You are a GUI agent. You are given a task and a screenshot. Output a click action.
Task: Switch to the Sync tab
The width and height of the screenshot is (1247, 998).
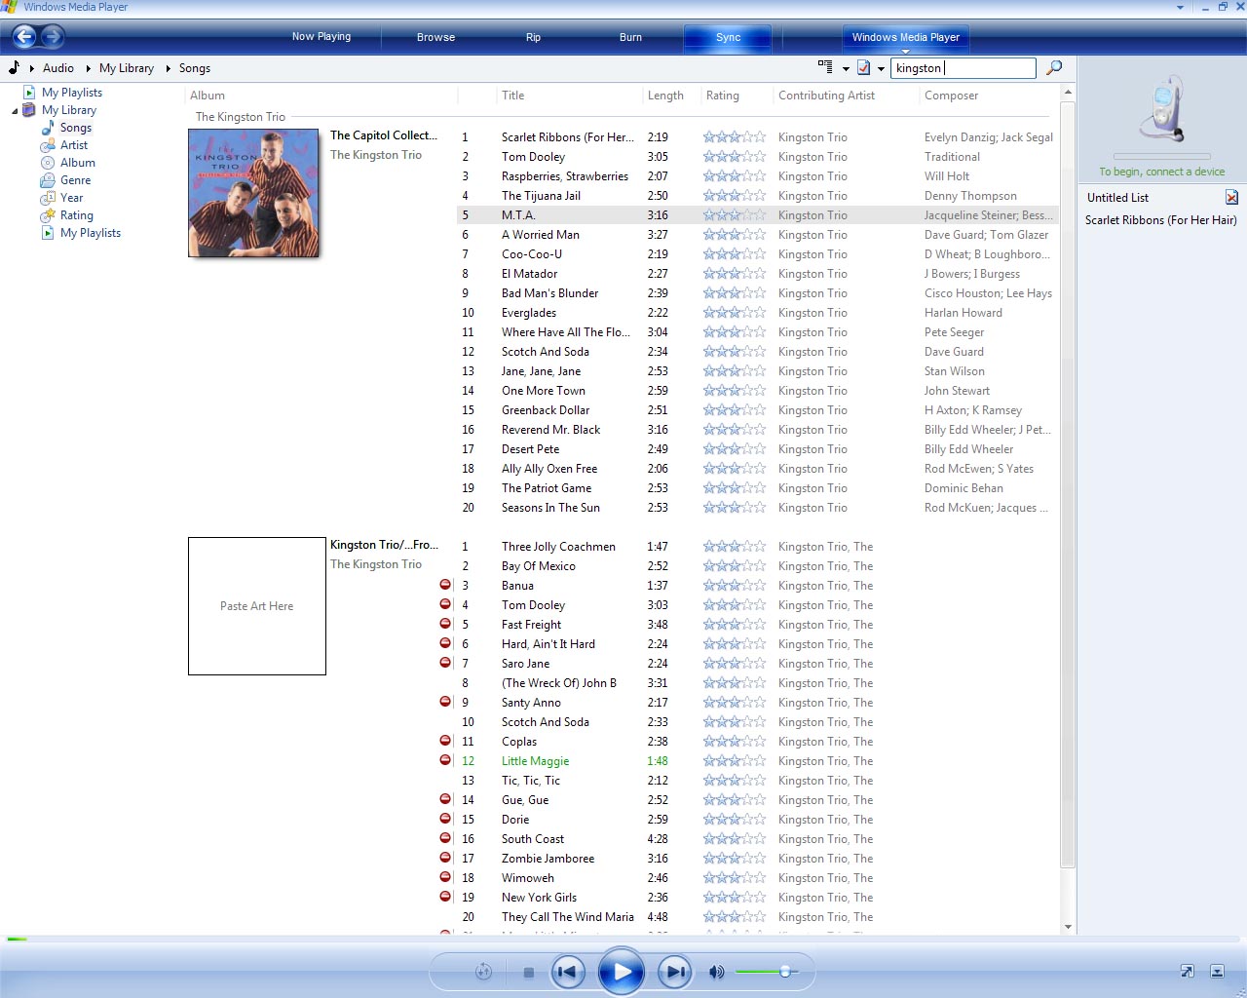(x=728, y=37)
